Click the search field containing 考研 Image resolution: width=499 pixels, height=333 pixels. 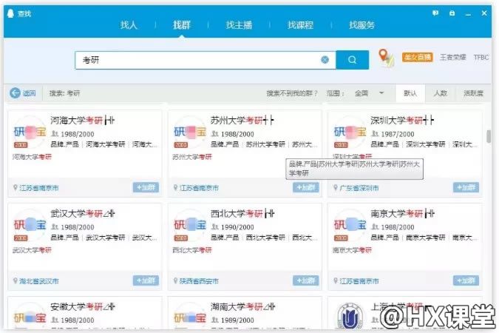click(x=206, y=60)
